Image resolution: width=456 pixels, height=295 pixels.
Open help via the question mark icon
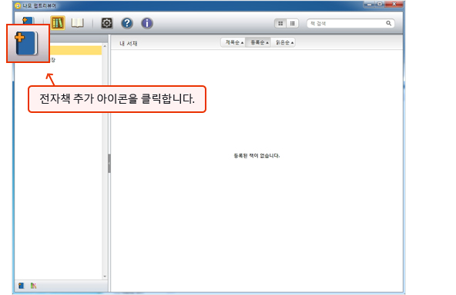pyautogui.click(x=127, y=23)
